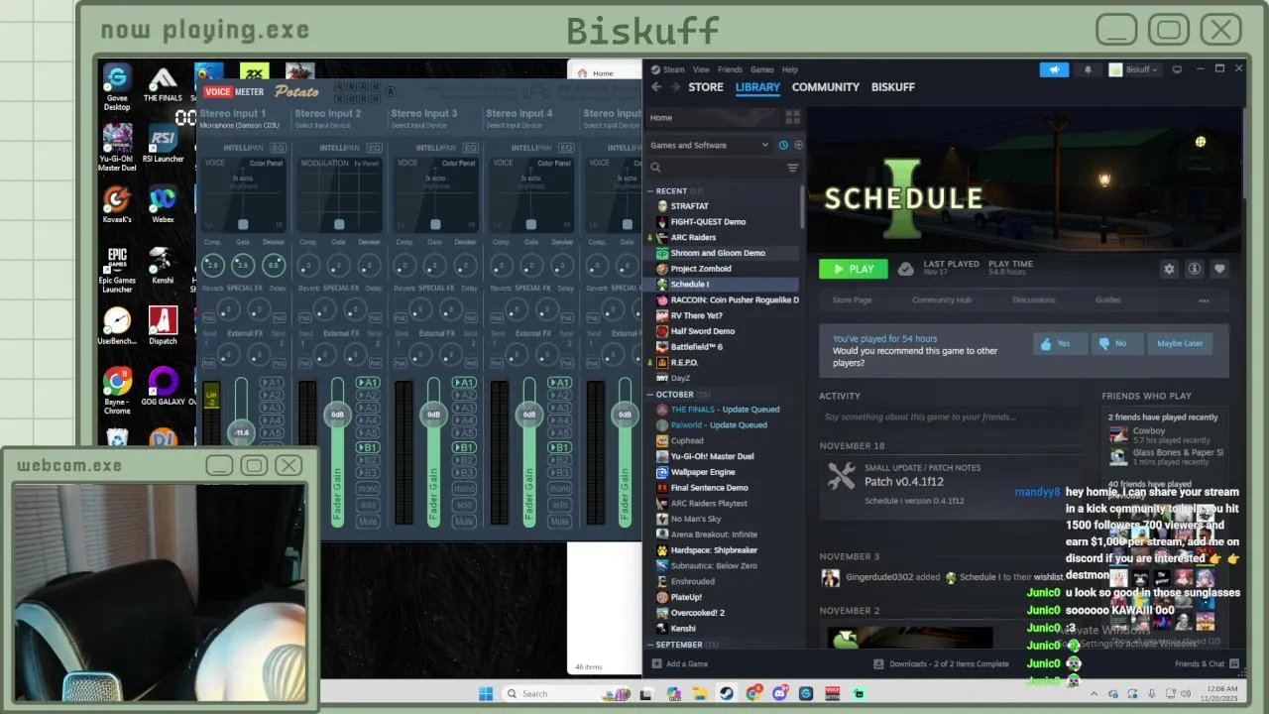This screenshot has width=1269, height=714.
Task: Click the Maybe Later button
Action: pyautogui.click(x=1180, y=343)
